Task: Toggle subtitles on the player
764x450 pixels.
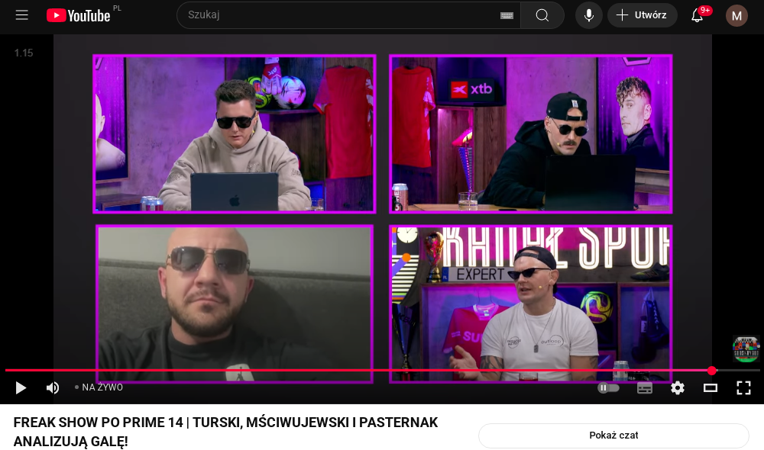Action: [x=645, y=387]
